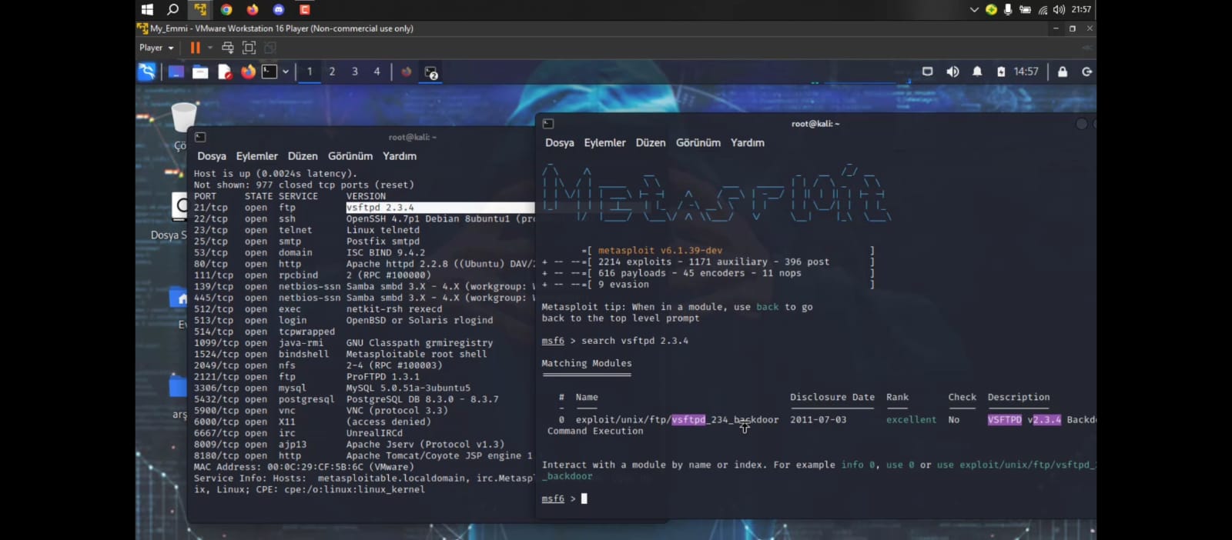This screenshot has width=1232, height=540.
Task: Open Eylemler menu in Metasploit terminal
Action: (x=604, y=143)
